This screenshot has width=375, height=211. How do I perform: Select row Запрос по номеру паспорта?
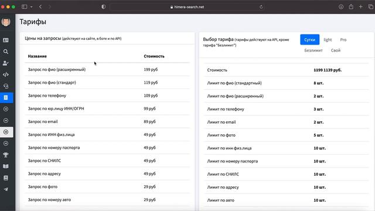107,148
